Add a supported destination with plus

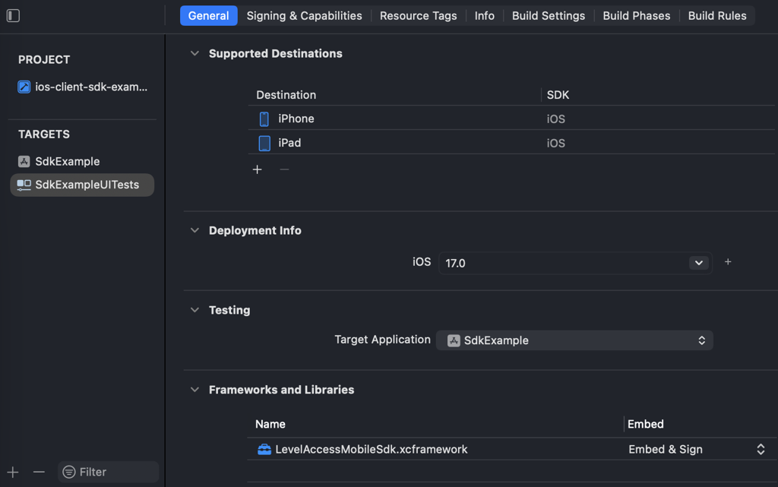[x=257, y=169]
